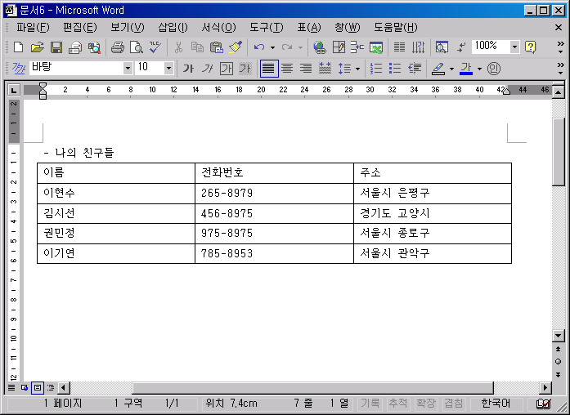Image resolution: width=570 pixels, height=415 pixels.
Task: Click the horizontal scrollbar thumb
Action: [x=312, y=388]
